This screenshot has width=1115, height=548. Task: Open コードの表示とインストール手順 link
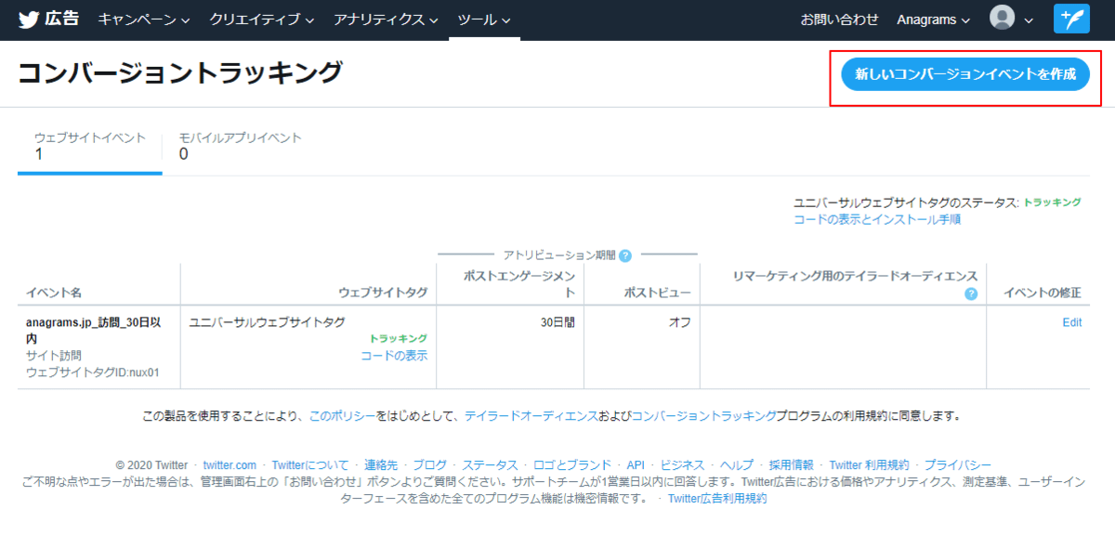[x=877, y=220]
